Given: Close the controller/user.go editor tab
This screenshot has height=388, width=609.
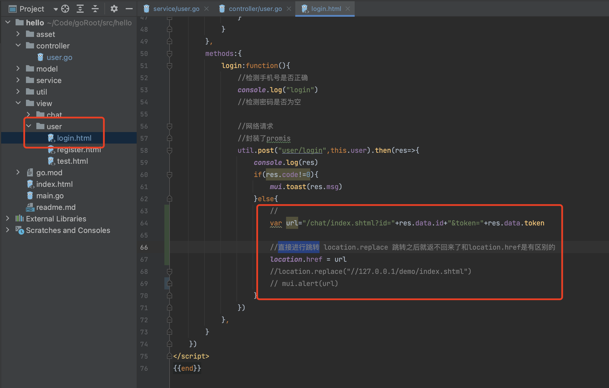Looking at the screenshot, I should point(289,9).
